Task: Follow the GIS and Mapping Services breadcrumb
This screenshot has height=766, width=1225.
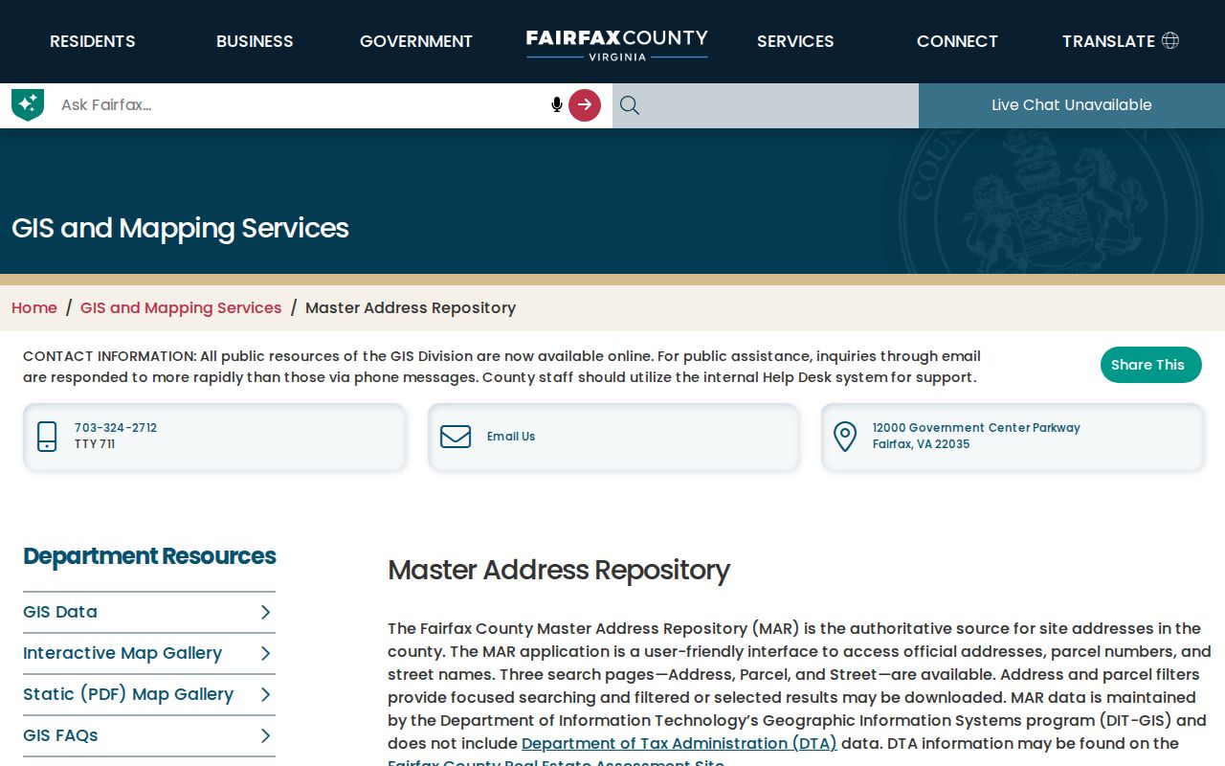Action: 181,307
